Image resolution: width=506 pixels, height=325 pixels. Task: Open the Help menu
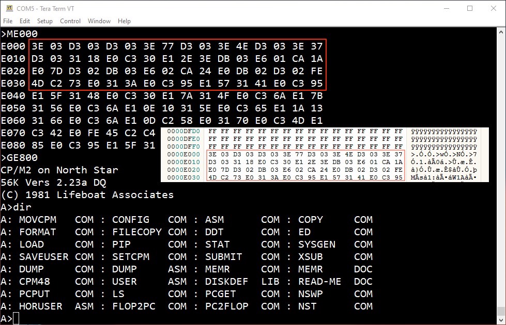(x=124, y=21)
